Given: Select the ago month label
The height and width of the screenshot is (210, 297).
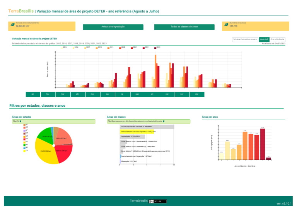Looking at the screenshot, I should tap(137, 94).
